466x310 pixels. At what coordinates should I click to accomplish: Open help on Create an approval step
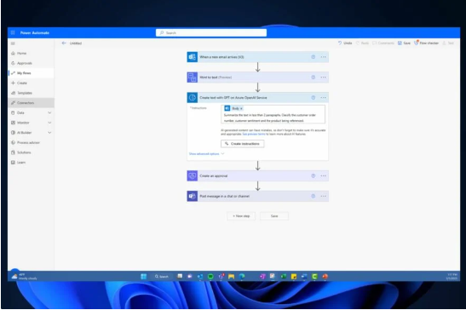(313, 175)
